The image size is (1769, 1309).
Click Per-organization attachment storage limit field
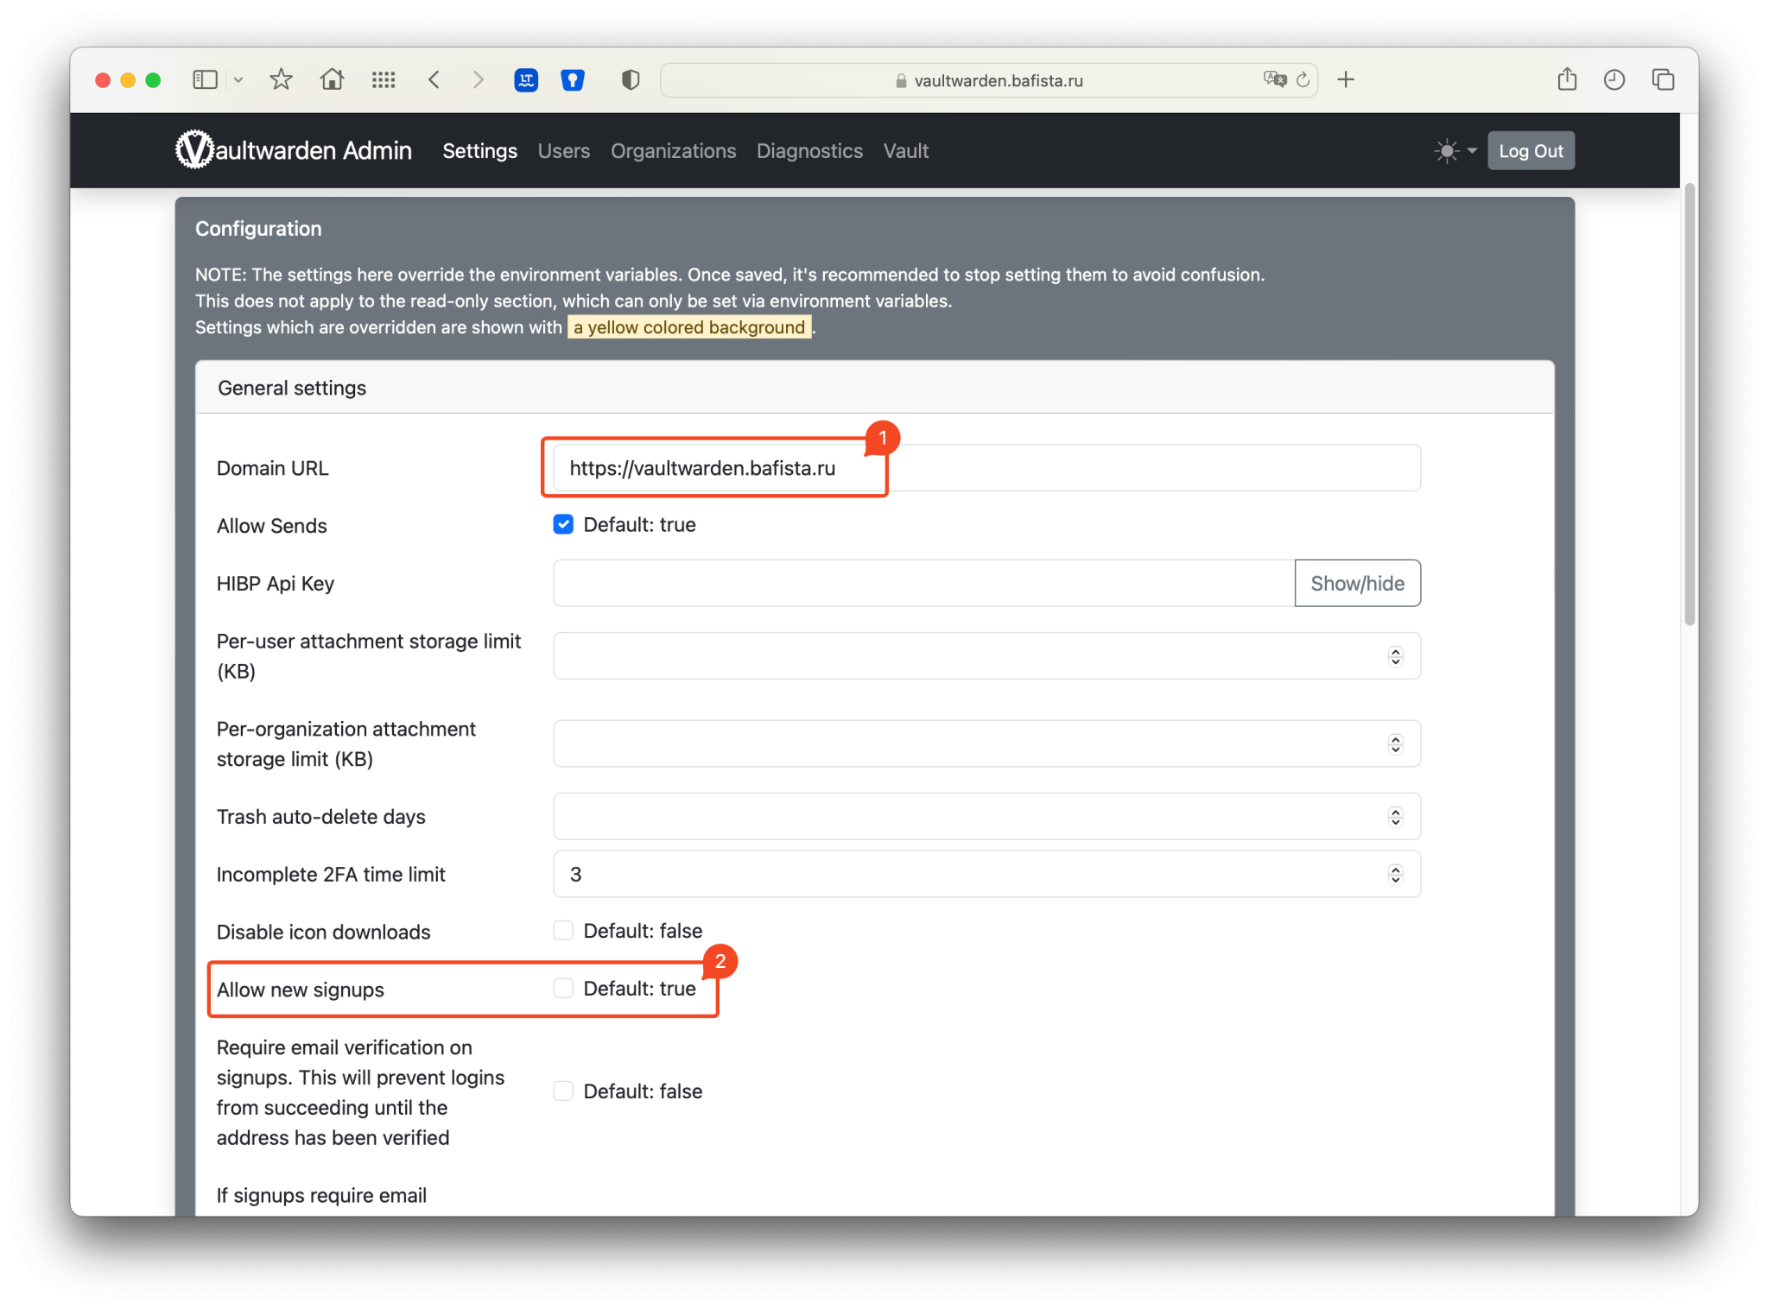point(986,743)
